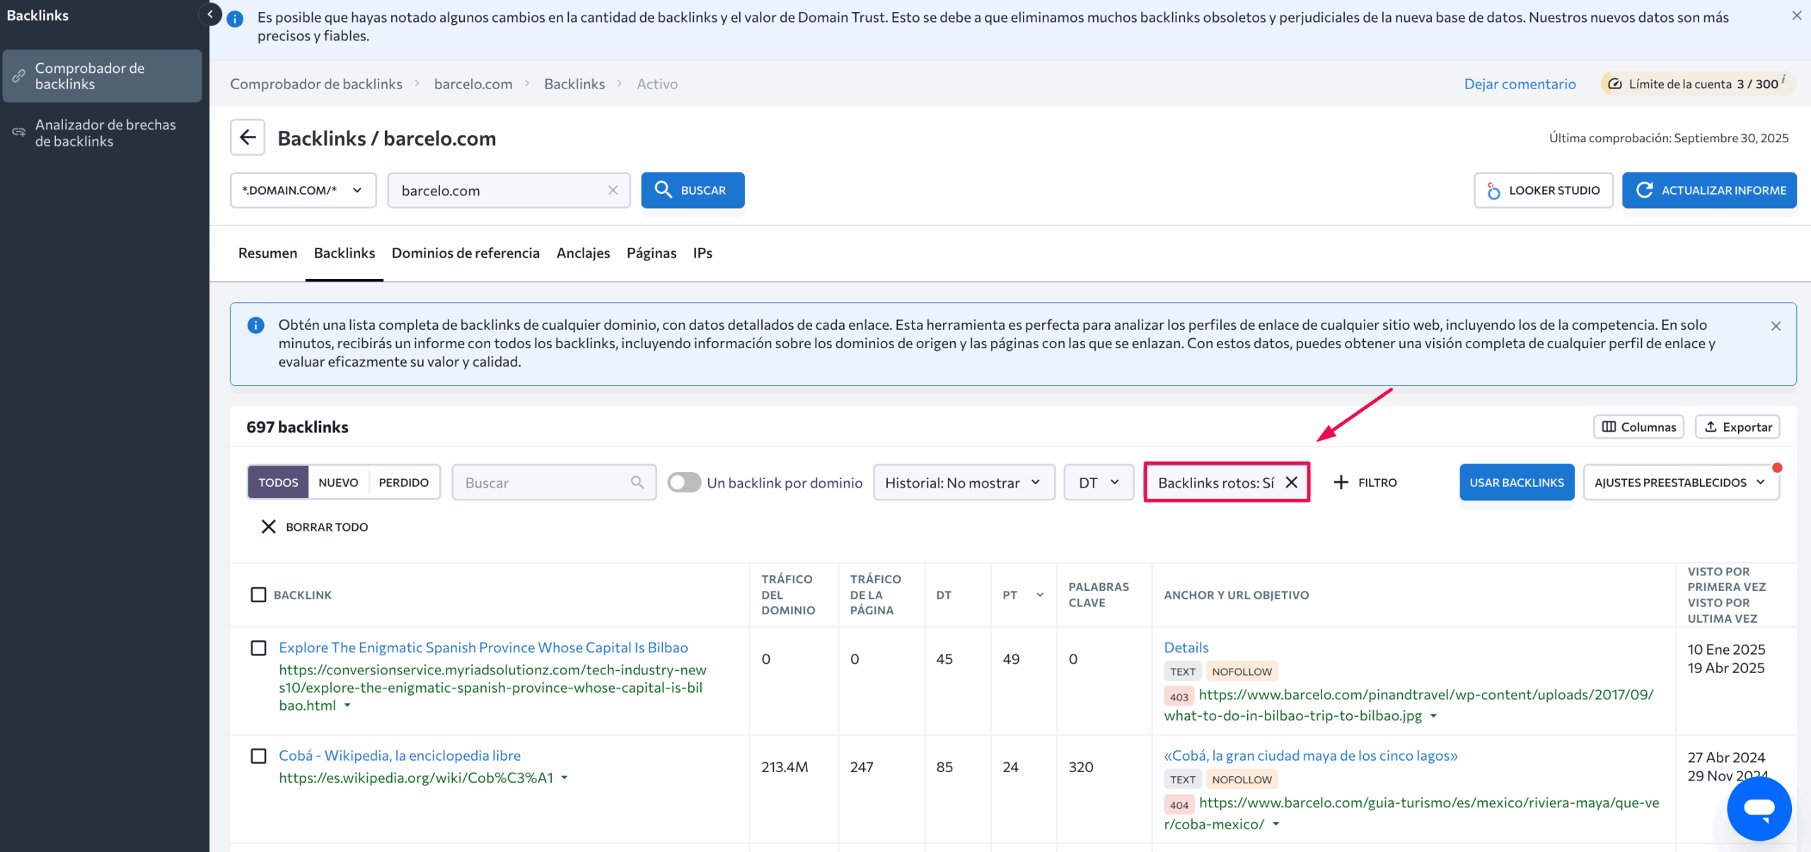Screen dimensions: 1811x852
Task: Collapse the sidebar with chevron icon
Action: coord(210,14)
